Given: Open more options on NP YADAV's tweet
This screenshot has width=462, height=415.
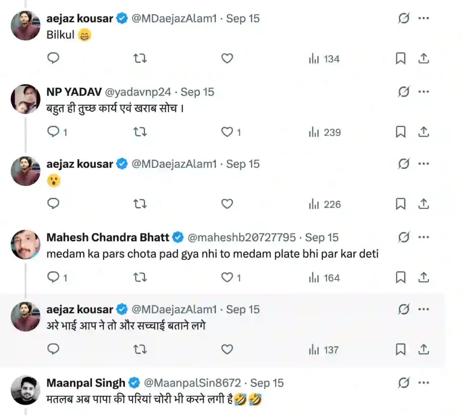Looking at the screenshot, I should (423, 92).
